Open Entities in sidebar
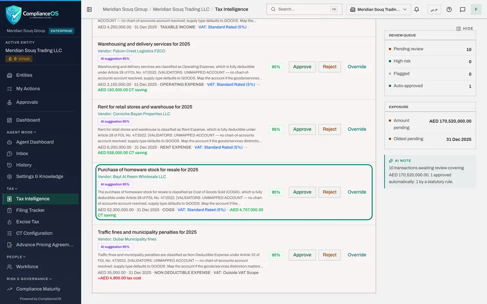 40,75
